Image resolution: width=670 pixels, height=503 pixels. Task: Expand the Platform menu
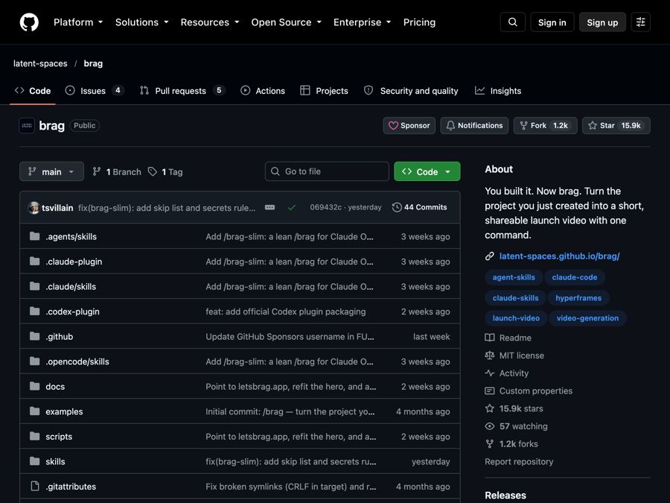click(78, 22)
